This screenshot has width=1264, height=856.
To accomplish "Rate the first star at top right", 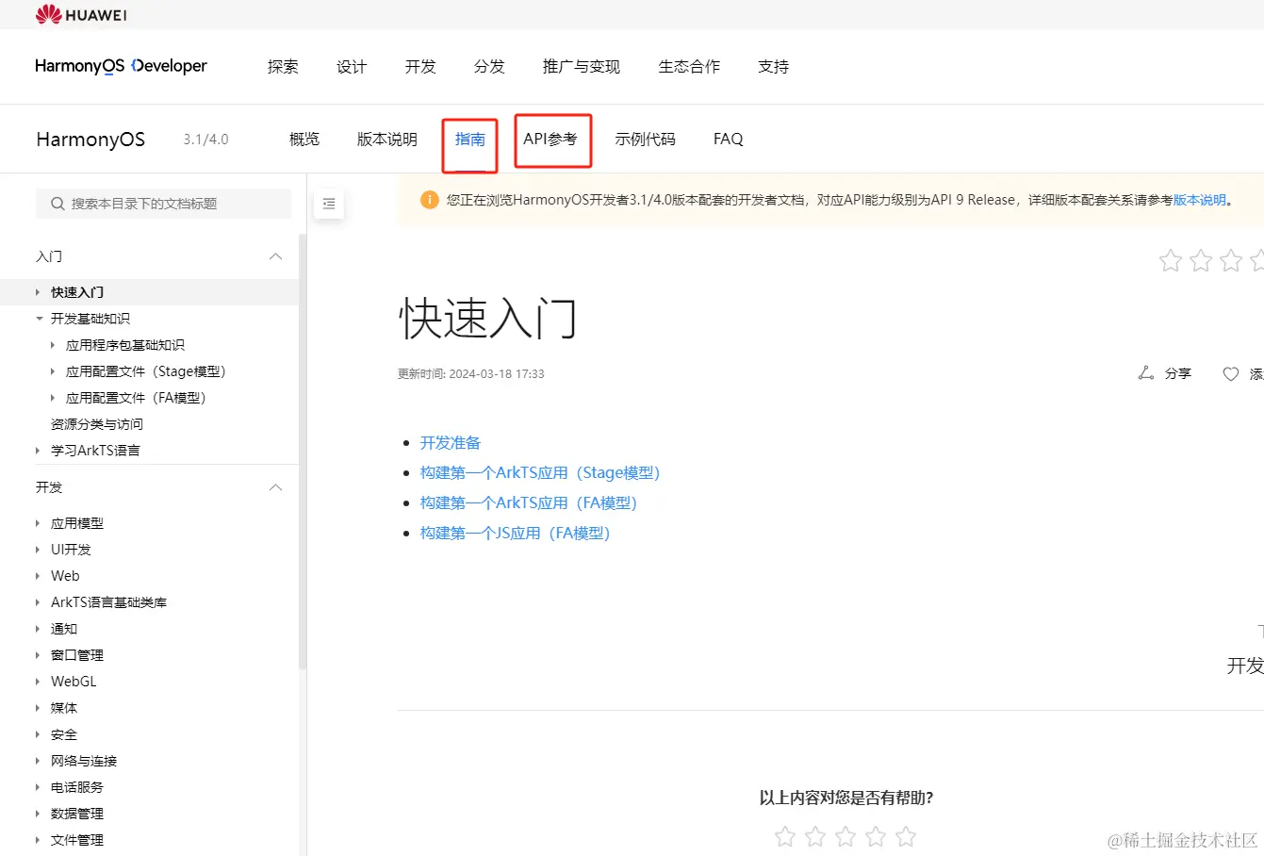I will click(1171, 260).
